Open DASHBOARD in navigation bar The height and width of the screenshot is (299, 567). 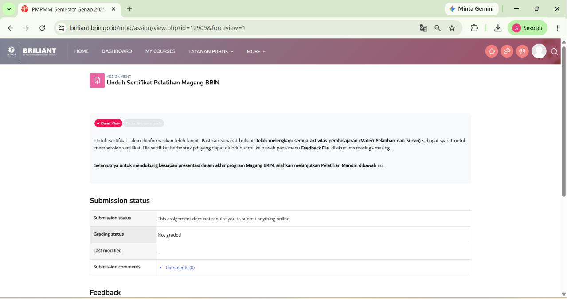click(117, 51)
